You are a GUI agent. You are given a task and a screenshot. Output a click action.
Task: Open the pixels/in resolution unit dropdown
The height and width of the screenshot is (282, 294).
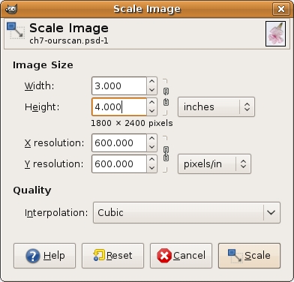214,164
